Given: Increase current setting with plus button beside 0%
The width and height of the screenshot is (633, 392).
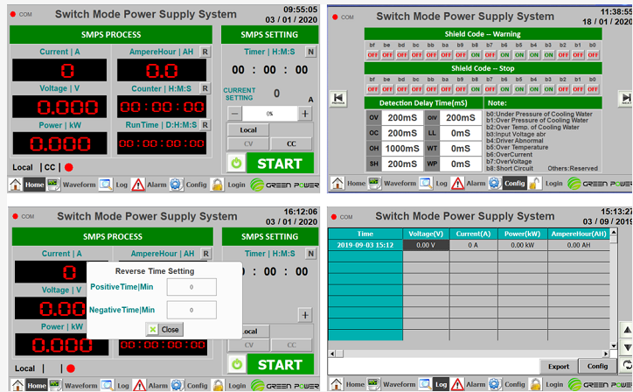Looking at the screenshot, I should (305, 114).
